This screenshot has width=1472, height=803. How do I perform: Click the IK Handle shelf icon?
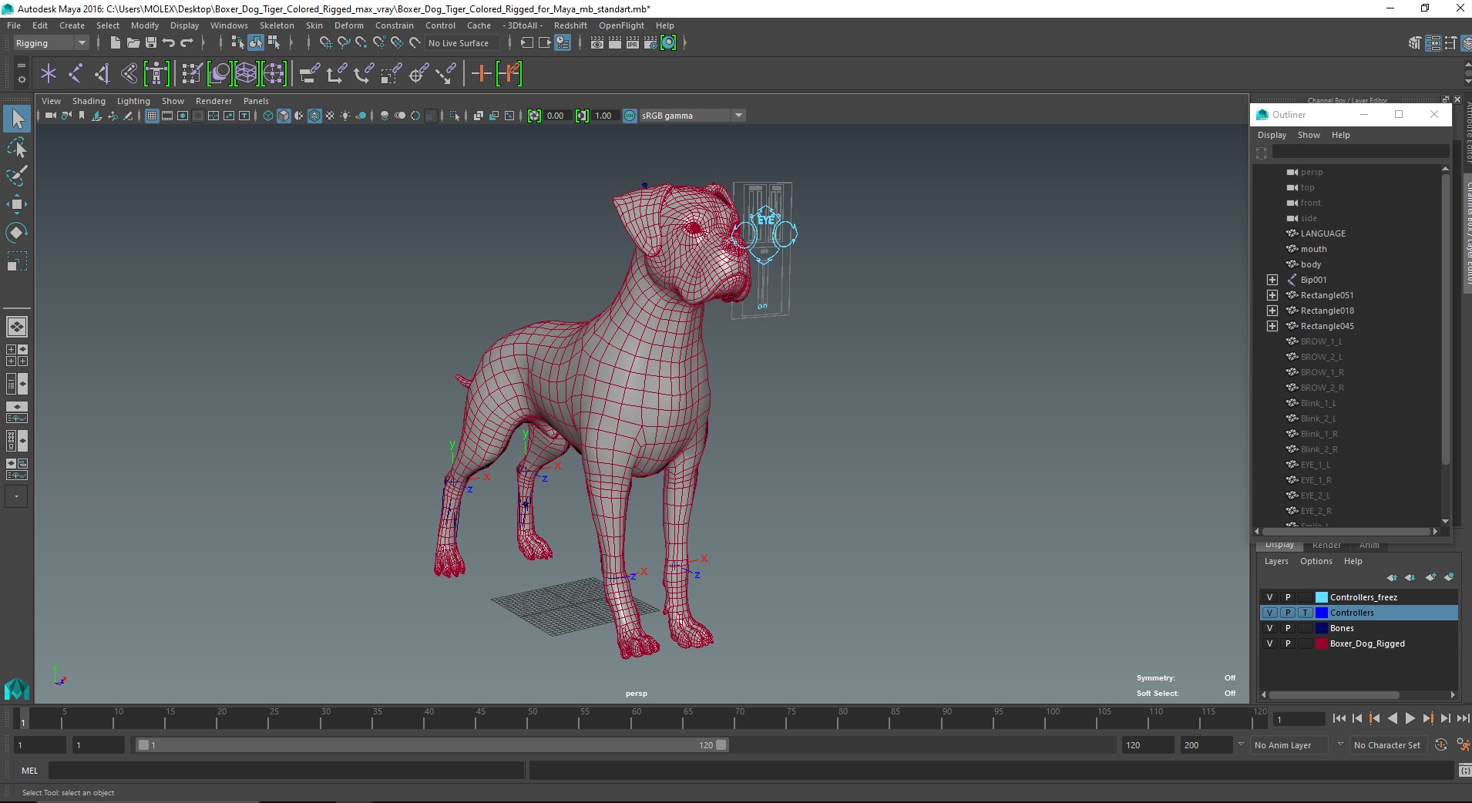pyautogui.click(x=103, y=74)
